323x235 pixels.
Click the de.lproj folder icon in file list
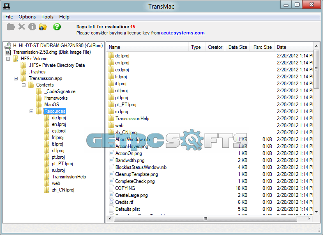tap(111, 56)
